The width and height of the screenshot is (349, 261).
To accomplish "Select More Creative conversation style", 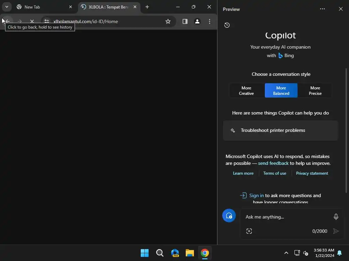I will point(246,90).
